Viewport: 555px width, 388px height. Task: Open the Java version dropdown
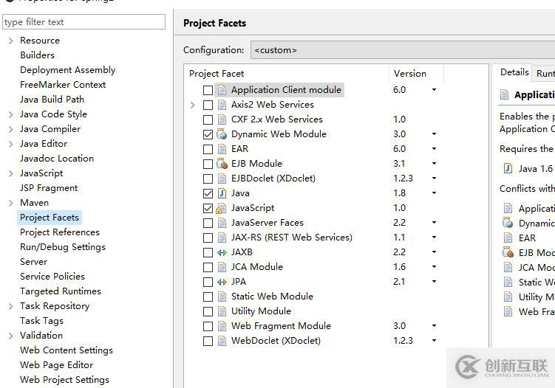tap(434, 193)
